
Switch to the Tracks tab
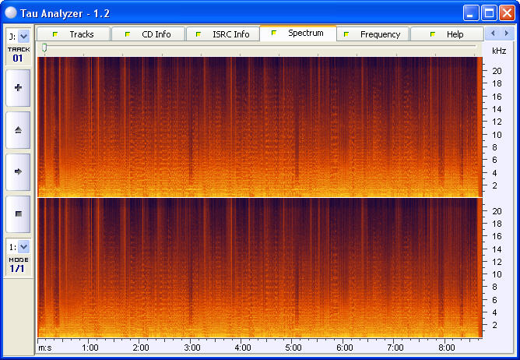73,34
